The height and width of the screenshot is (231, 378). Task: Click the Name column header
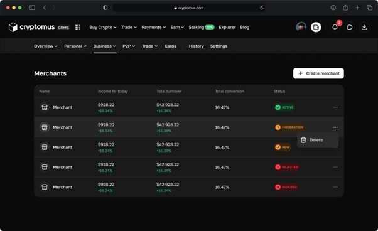tap(45, 91)
